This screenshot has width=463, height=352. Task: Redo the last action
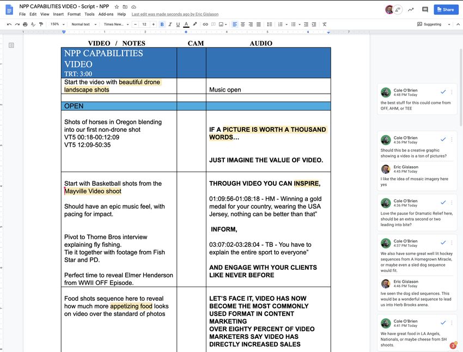[17, 24]
